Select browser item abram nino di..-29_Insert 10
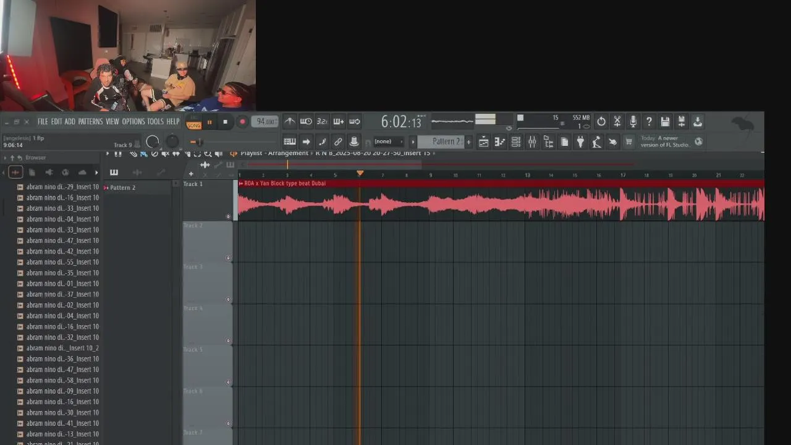The width and height of the screenshot is (791, 445). point(57,187)
